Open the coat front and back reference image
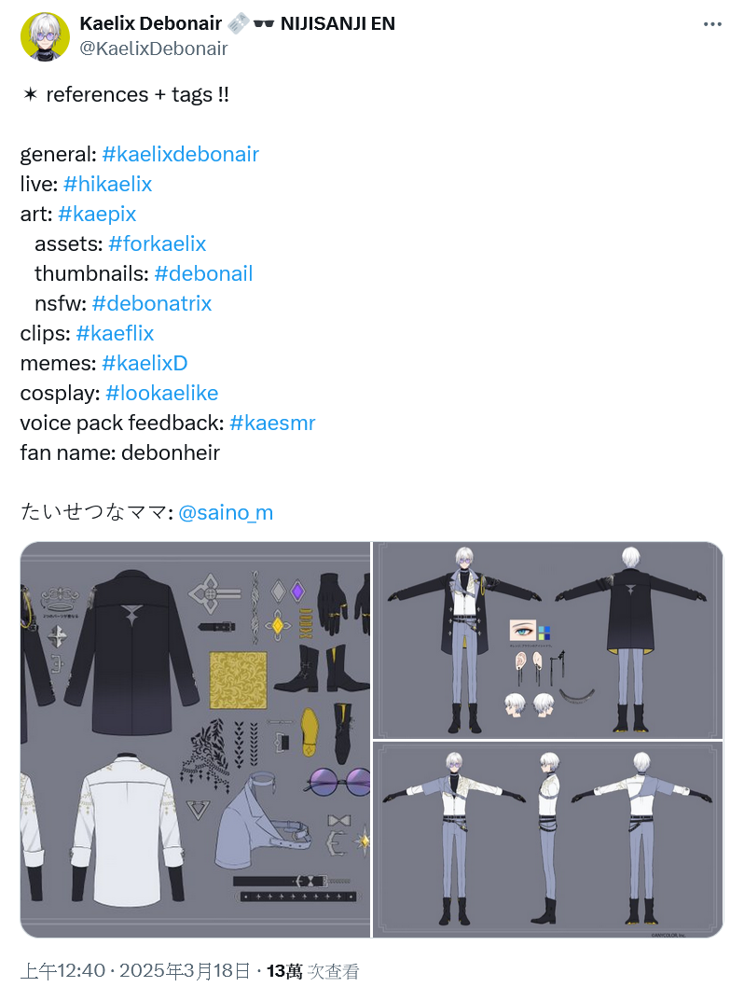Image resolution: width=744 pixels, height=1001 pixels. tap(548, 640)
